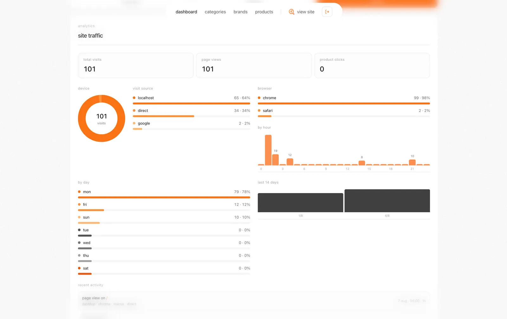The image size is (507, 319).
Task: Click the direct visit source row
Action: (191, 113)
